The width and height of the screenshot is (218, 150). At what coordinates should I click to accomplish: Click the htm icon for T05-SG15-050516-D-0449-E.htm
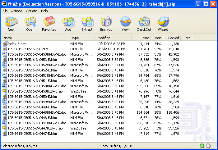coord(5,107)
